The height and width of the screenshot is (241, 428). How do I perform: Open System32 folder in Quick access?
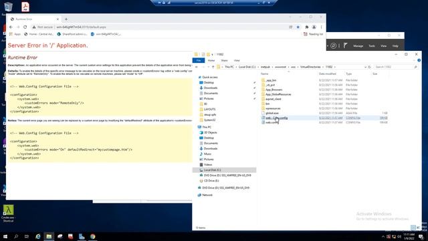[209, 120]
